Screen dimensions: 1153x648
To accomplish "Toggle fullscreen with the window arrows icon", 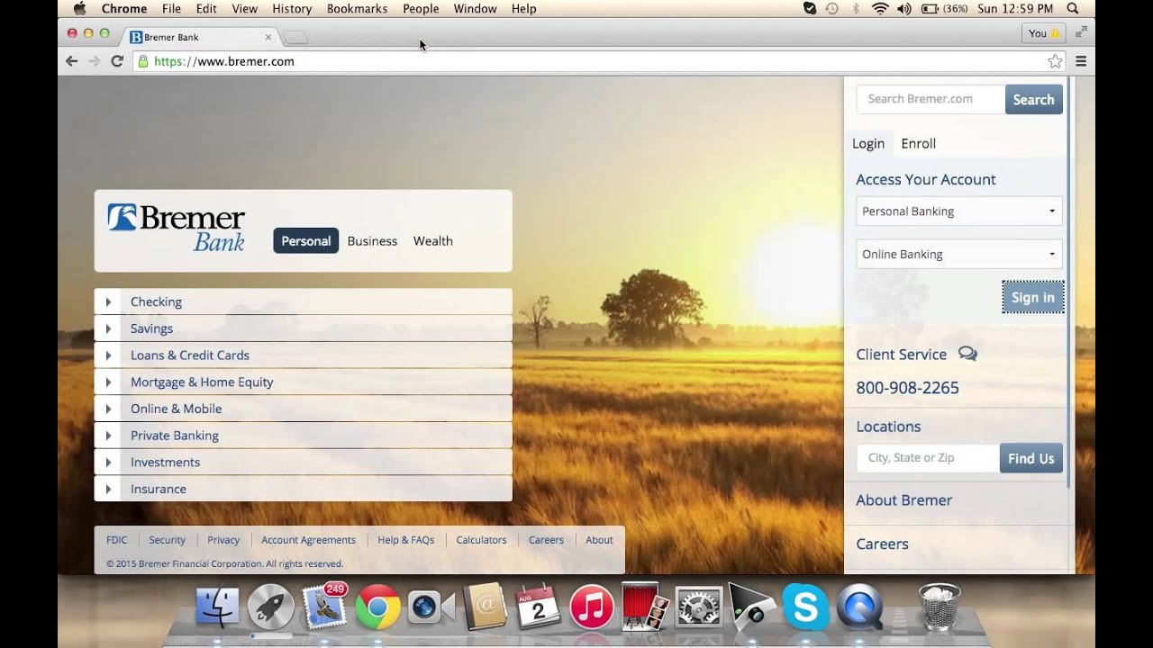I will coord(1081,31).
